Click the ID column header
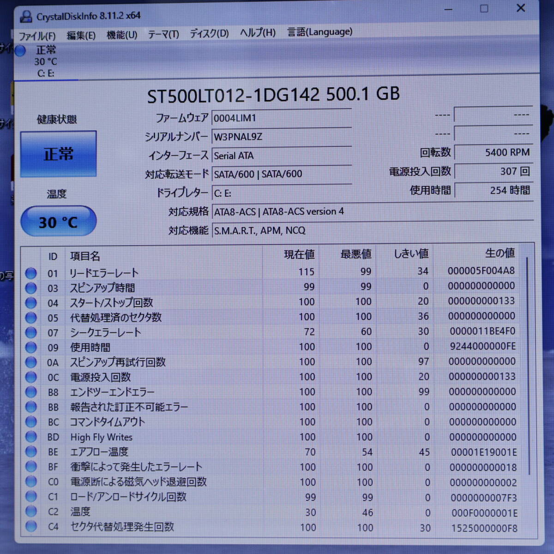 point(53,257)
